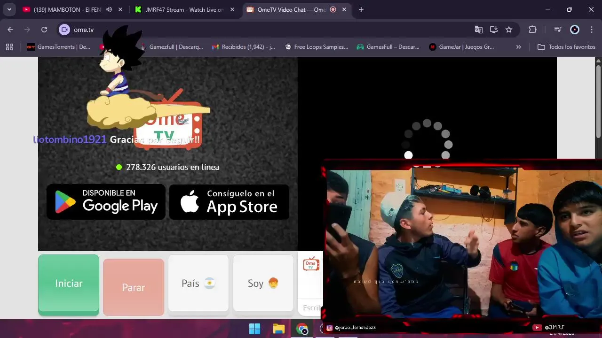Go back to the previous page
This screenshot has height=338, width=602.
(x=10, y=30)
